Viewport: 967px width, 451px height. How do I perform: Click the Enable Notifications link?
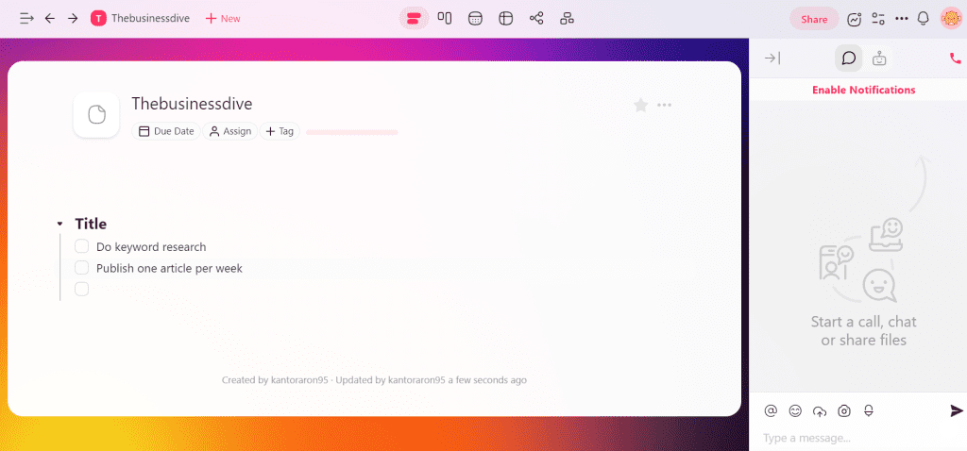pos(863,90)
